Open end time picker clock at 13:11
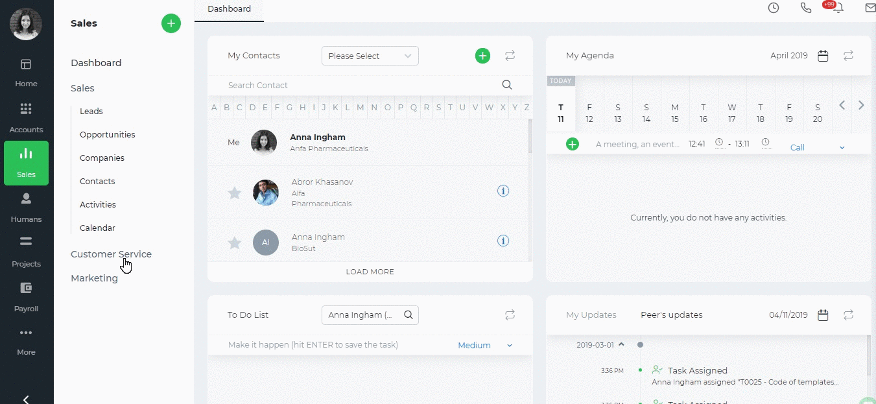The image size is (876, 404). [766, 143]
